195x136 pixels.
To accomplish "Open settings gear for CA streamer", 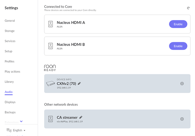I will tap(182, 119).
